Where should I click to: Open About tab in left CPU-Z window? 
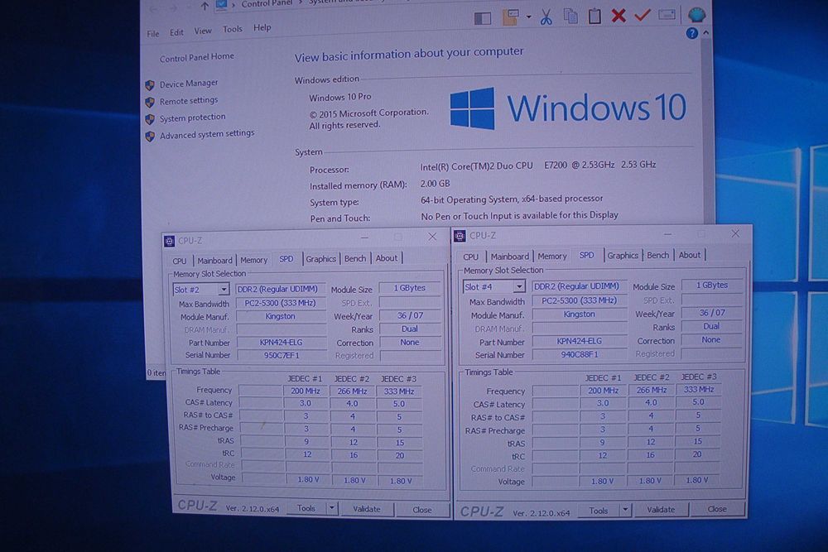387,257
